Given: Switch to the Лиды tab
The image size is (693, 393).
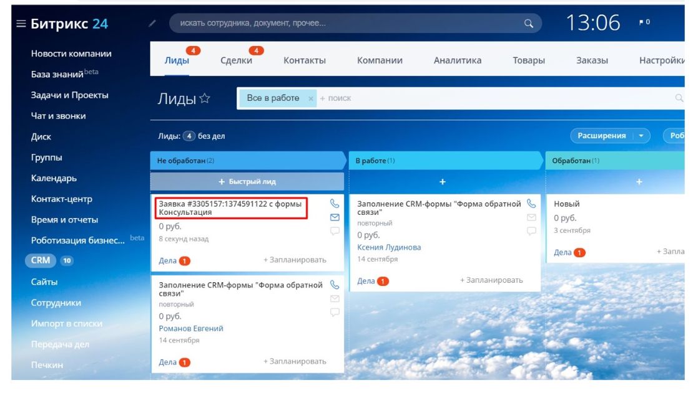Looking at the screenshot, I should coord(177,60).
